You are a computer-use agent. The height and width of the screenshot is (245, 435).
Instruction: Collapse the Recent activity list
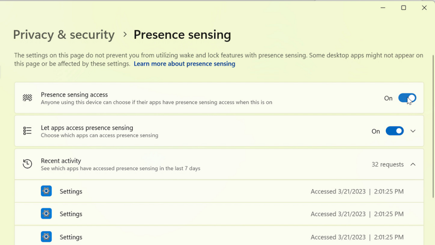point(413,164)
